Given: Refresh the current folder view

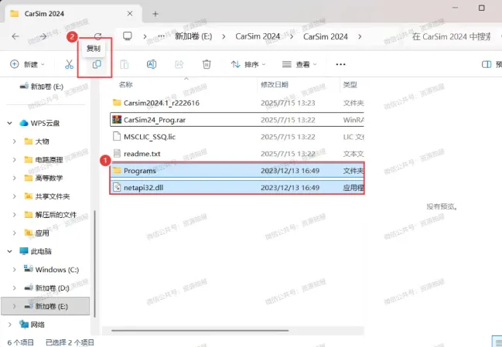Looking at the screenshot, I should (x=98, y=36).
